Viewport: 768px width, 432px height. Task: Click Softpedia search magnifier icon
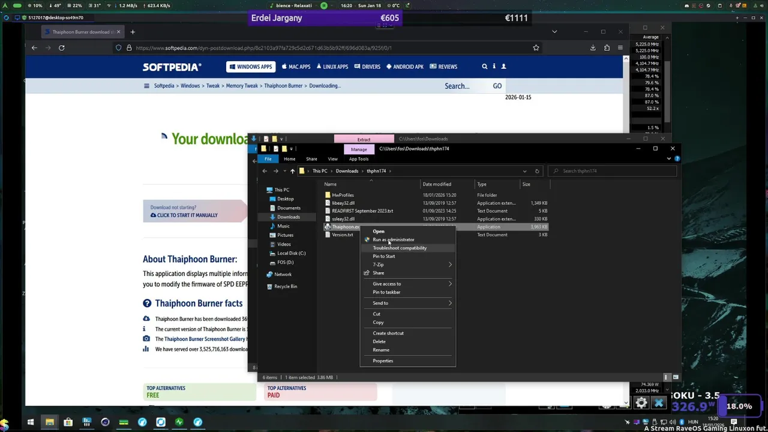(x=485, y=67)
